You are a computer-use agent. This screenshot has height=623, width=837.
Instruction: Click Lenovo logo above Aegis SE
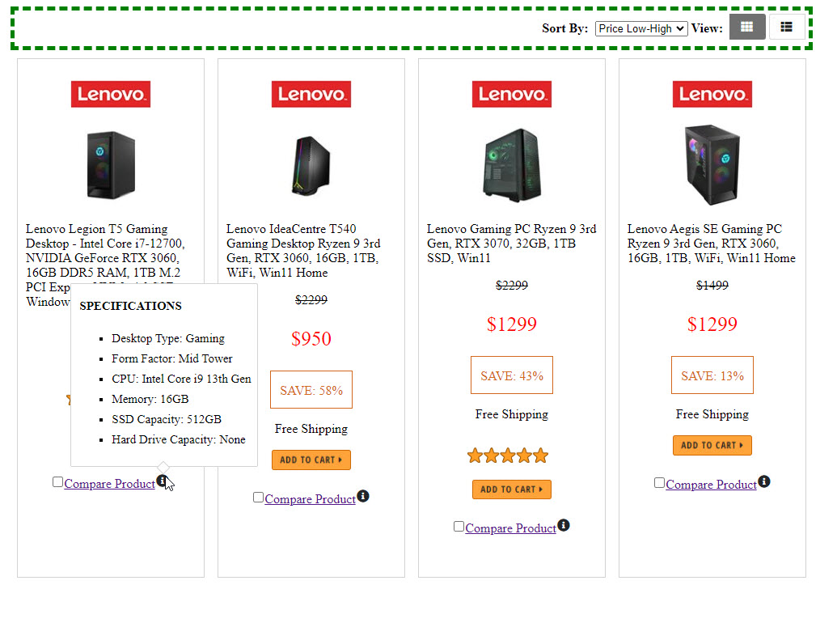(x=712, y=94)
